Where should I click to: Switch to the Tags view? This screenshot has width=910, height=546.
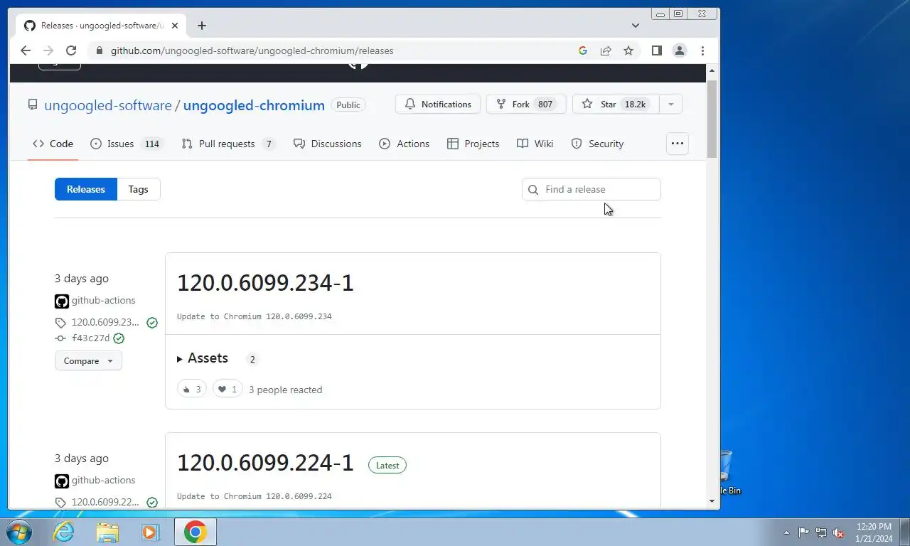tap(139, 189)
